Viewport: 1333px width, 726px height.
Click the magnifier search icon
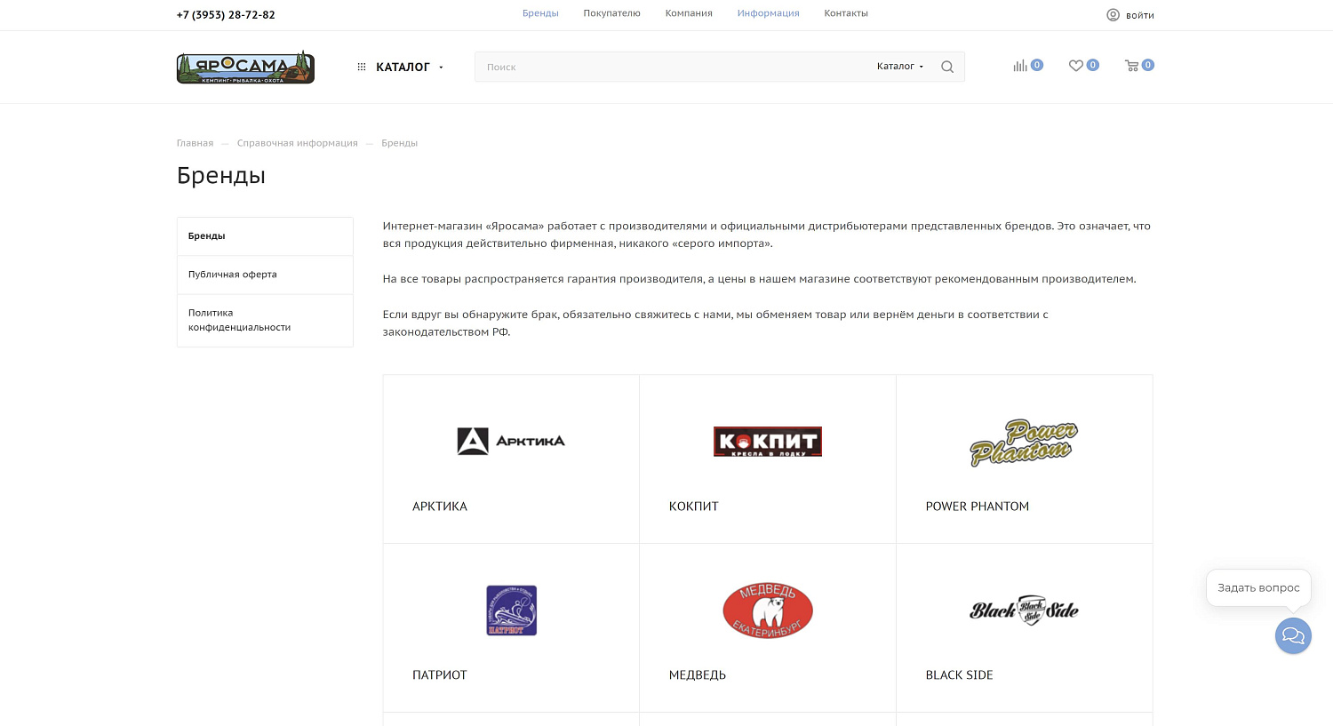[x=947, y=67]
